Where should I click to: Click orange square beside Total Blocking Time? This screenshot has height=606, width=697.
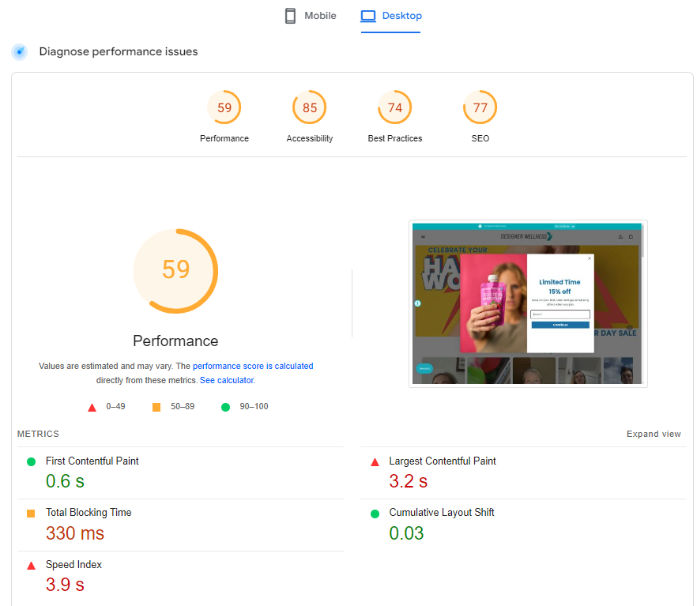[31, 514]
